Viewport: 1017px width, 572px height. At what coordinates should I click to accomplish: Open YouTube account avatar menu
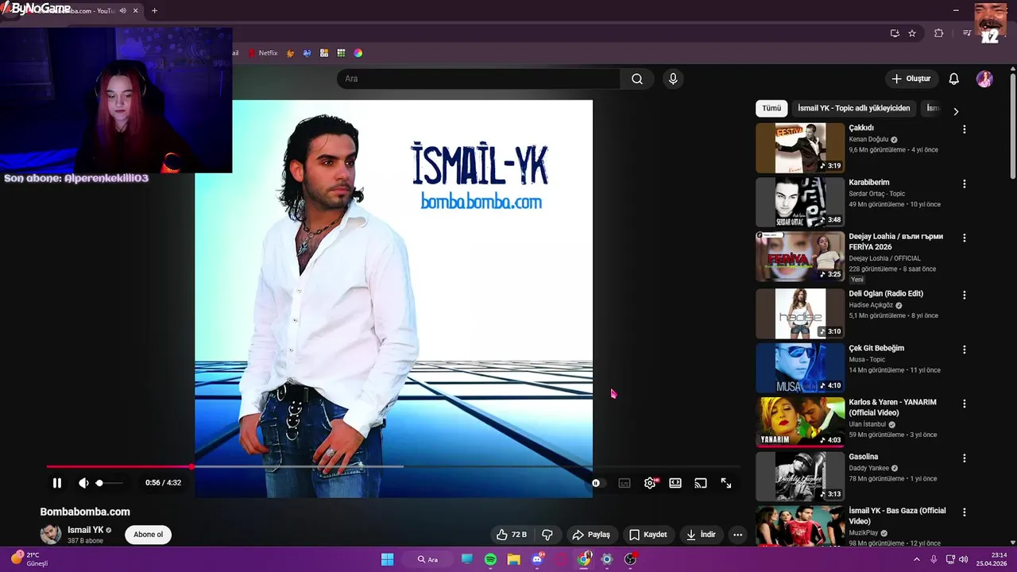coord(984,79)
